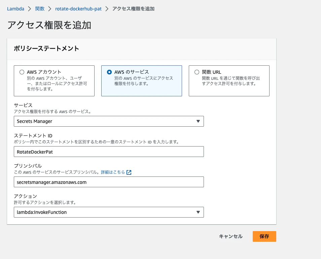Select the AWS アカウント radio button
This screenshot has width=321, height=259.
(22, 72)
